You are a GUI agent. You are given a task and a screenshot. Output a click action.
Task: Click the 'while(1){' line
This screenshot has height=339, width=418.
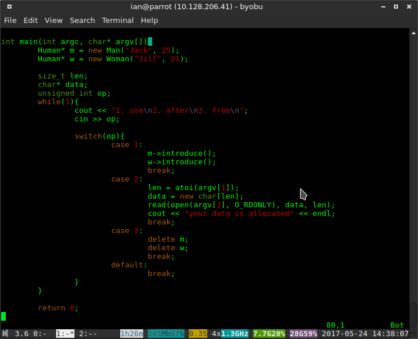coord(58,102)
